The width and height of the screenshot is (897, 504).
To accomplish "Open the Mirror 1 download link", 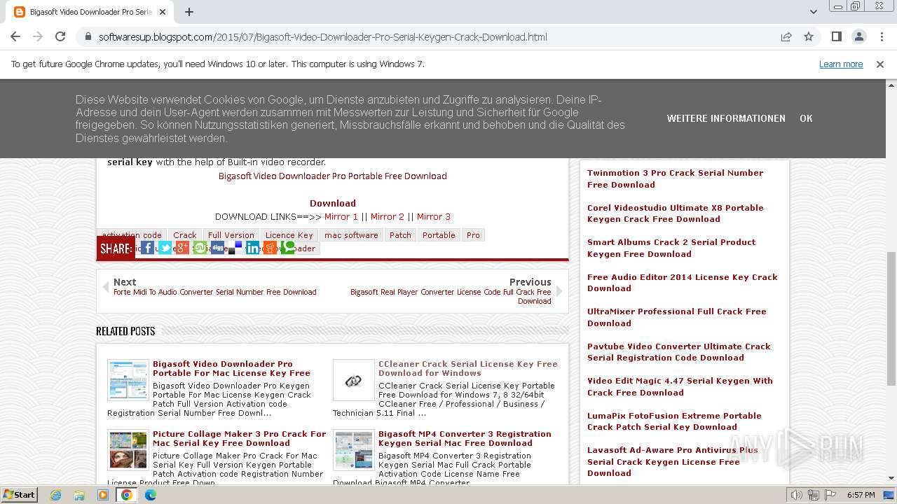I will (x=341, y=217).
